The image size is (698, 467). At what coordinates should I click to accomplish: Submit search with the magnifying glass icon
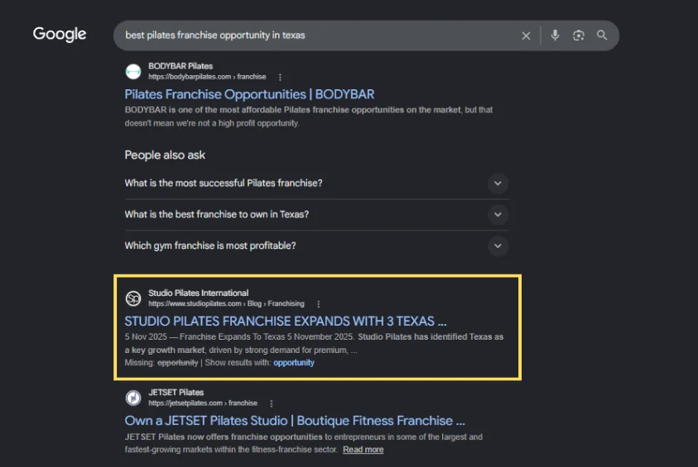coord(602,35)
